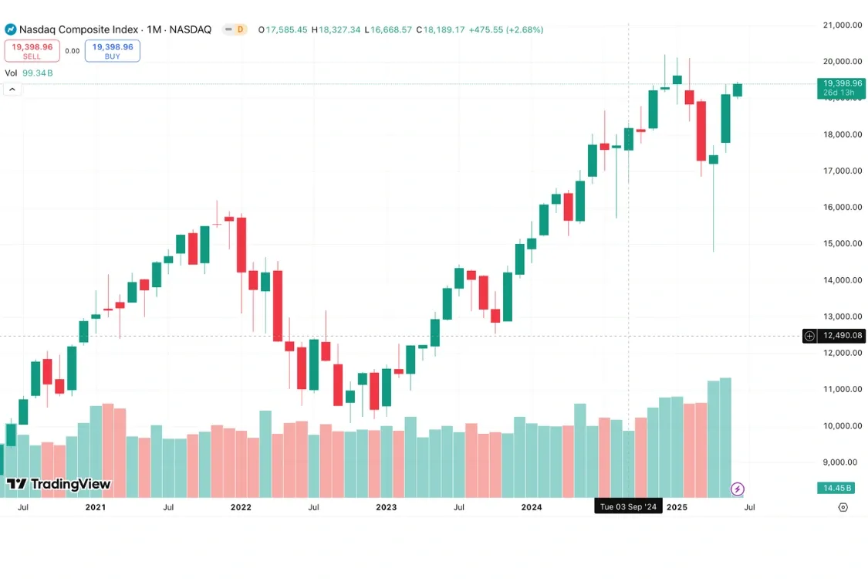Click the 19,398.96 countdown price label
Screen dimensions: 868x579
click(x=842, y=88)
